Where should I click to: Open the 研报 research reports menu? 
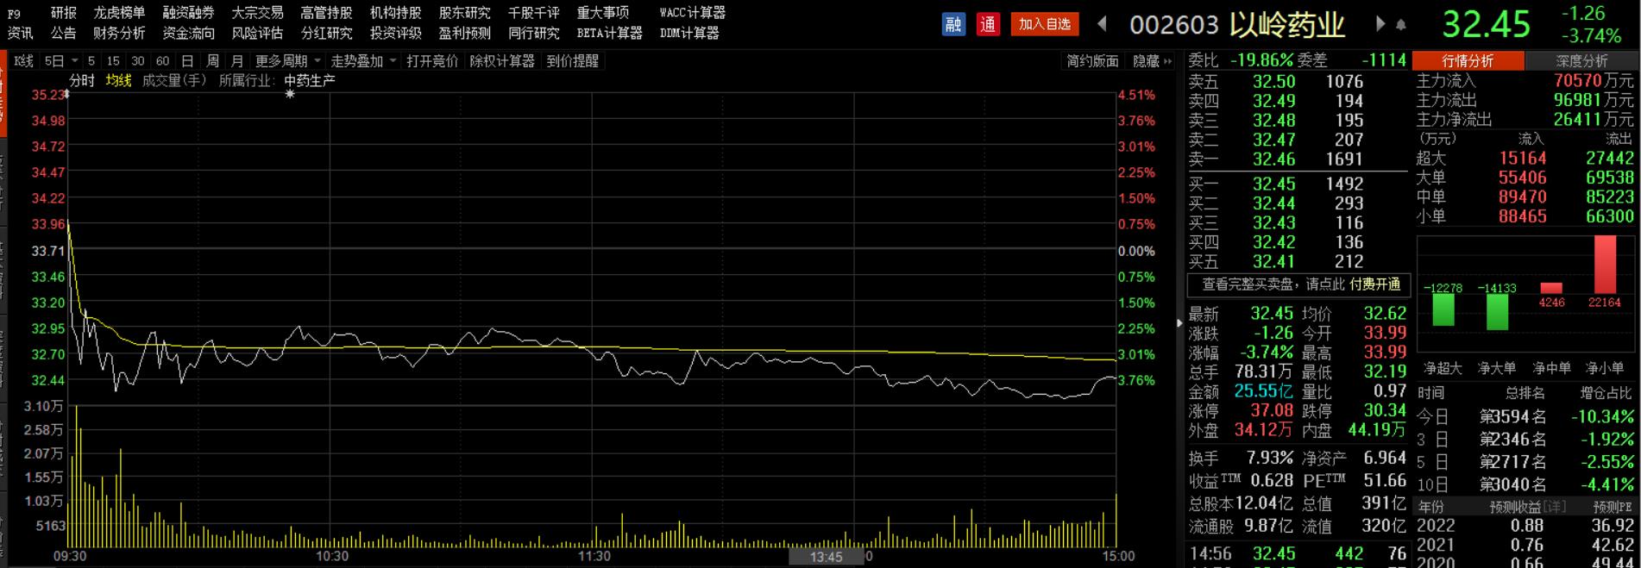64,13
